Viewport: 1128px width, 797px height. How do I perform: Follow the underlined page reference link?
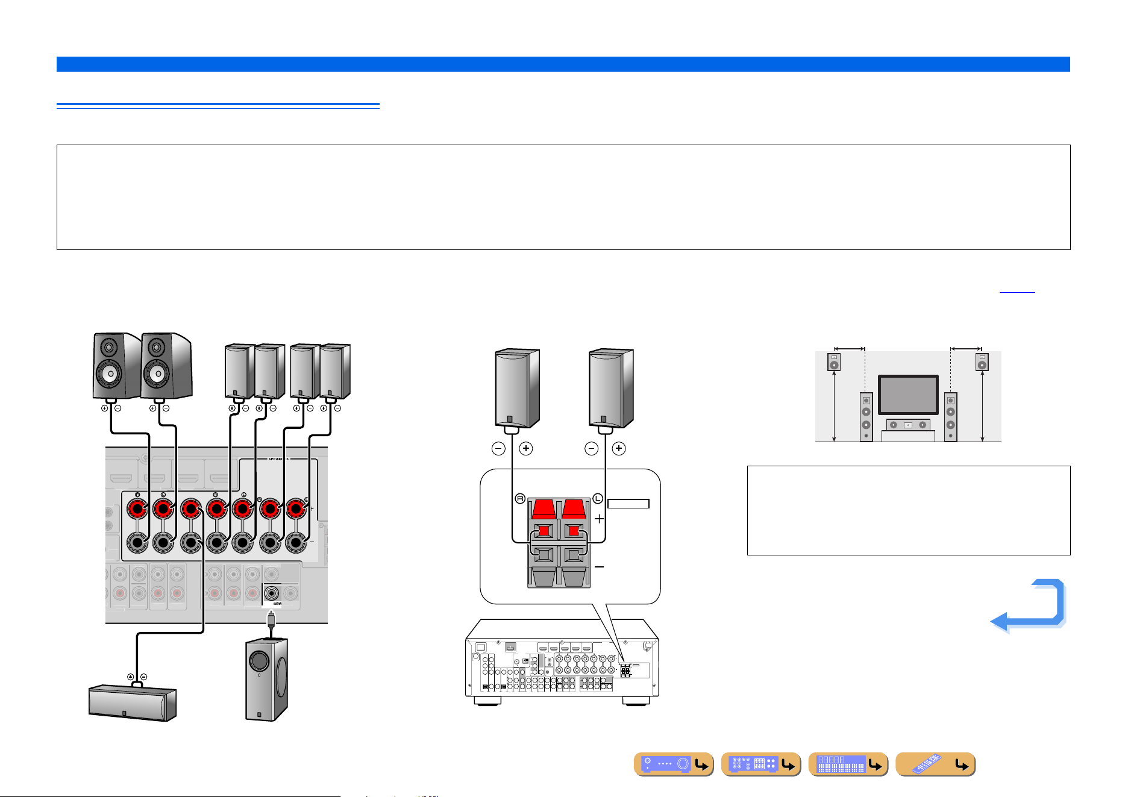point(1017,288)
